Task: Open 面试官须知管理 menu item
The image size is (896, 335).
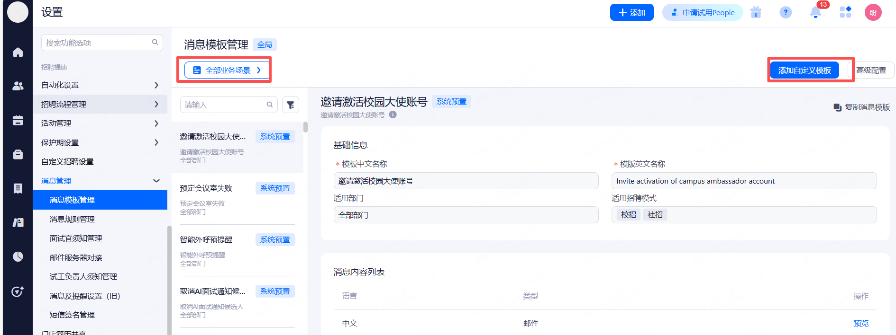Action: pos(76,238)
